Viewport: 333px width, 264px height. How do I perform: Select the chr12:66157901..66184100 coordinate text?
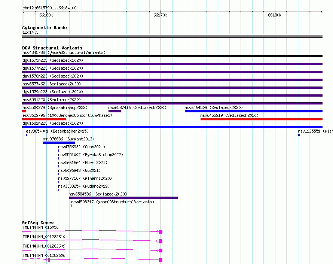pyautogui.click(x=49, y=8)
